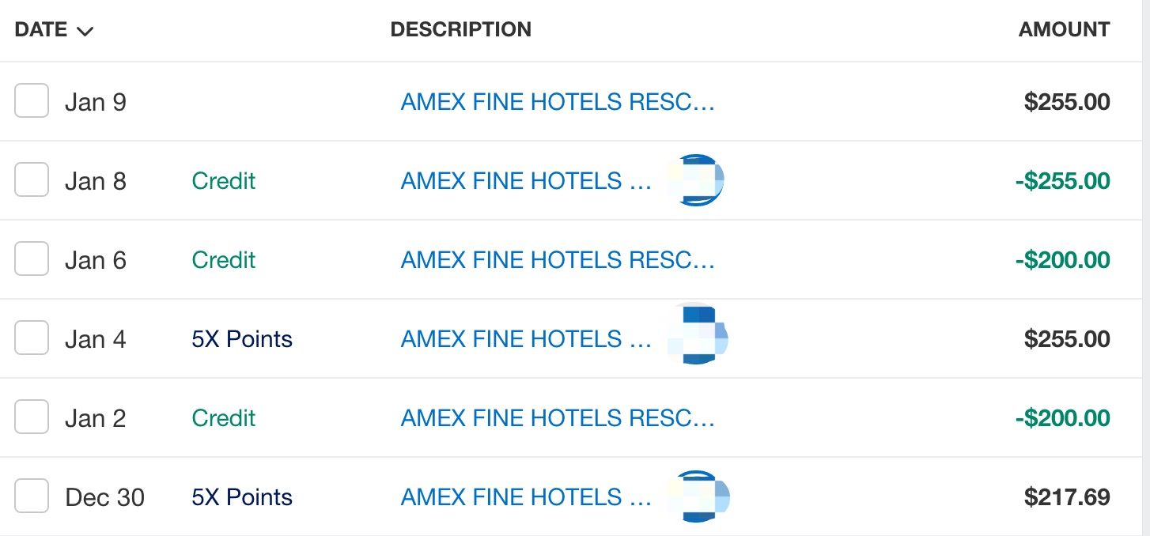This screenshot has width=1150, height=536.
Task: View Jan 6 AMEX Fine Hotels credit details
Action: click(558, 260)
